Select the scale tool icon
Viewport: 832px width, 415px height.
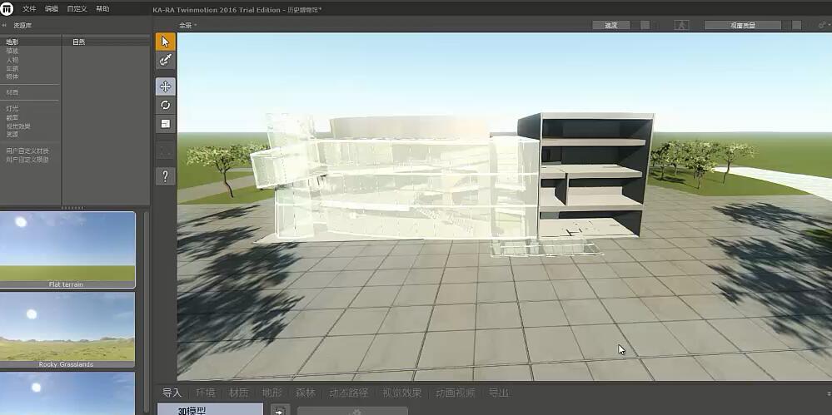165,123
